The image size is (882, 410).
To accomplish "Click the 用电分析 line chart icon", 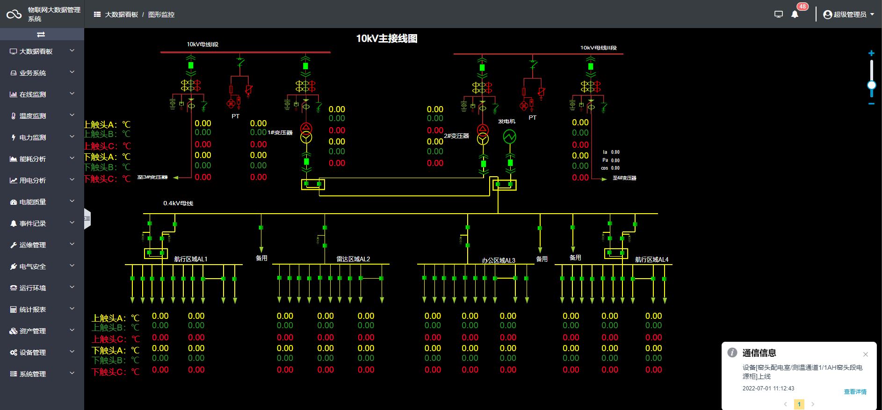I will (14, 180).
